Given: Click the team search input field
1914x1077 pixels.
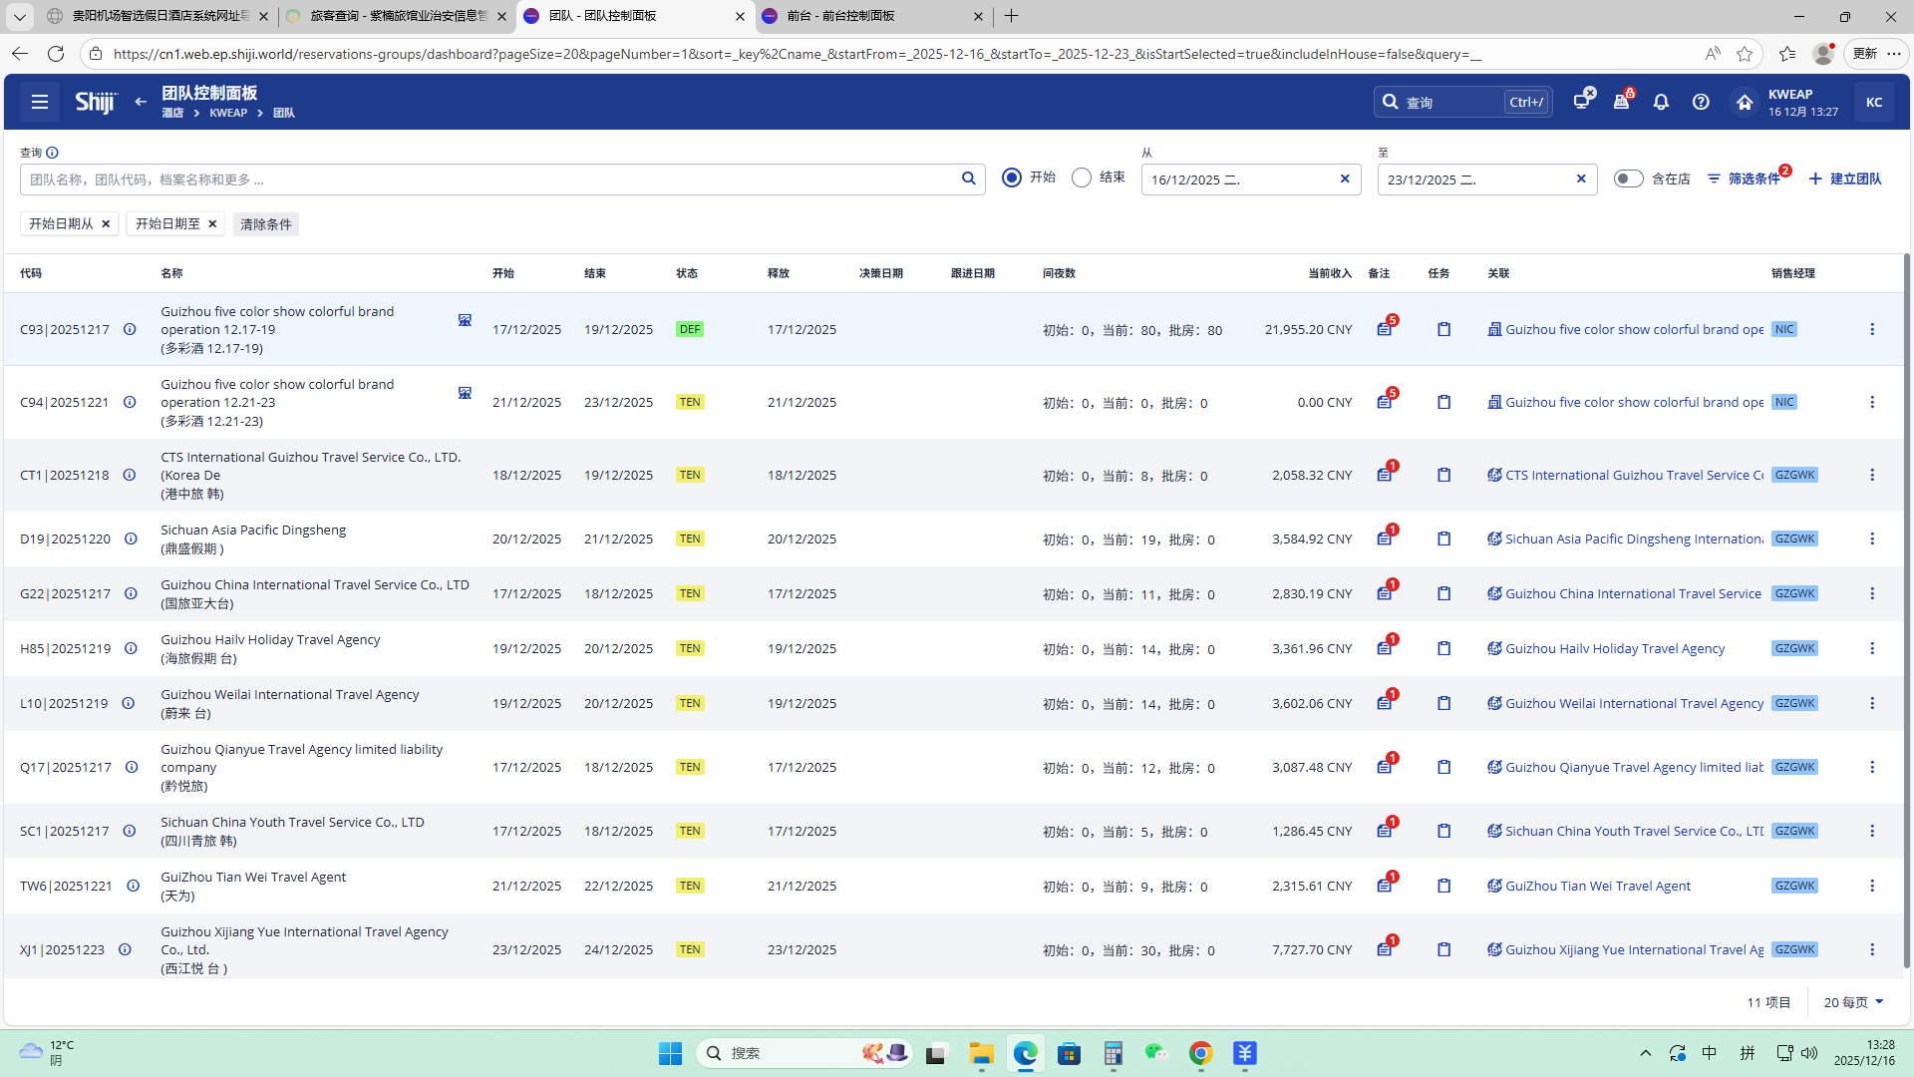Looking at the screenshot, I should tap(488, 179).
